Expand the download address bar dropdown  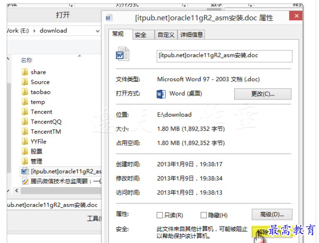point(98,31)
